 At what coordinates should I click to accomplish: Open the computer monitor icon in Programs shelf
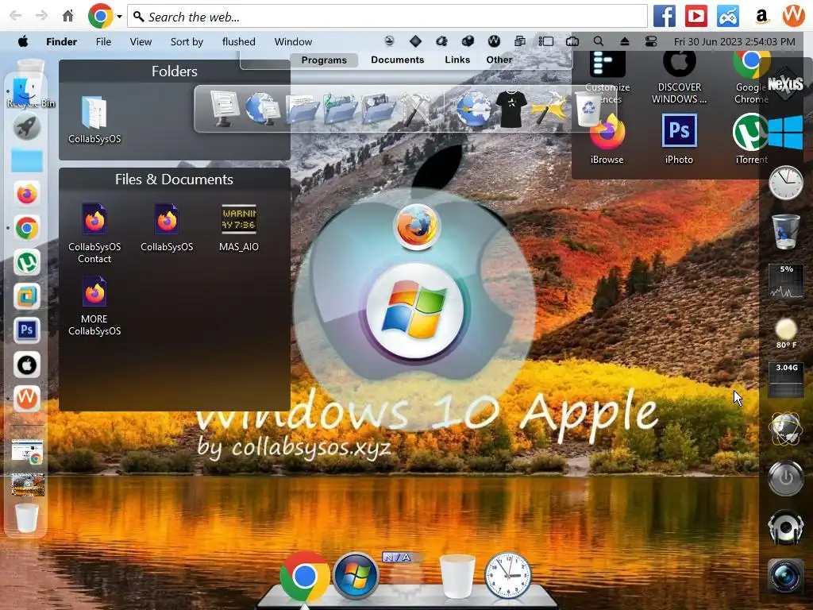(225, 108)
